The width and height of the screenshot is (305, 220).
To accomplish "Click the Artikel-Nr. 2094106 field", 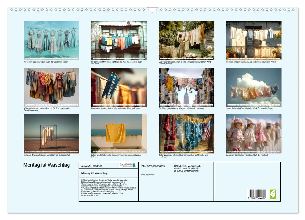I will [91, 166].
